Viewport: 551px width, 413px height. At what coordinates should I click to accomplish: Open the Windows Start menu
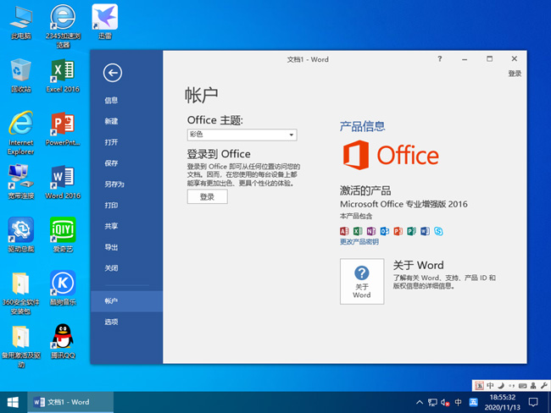13,402
